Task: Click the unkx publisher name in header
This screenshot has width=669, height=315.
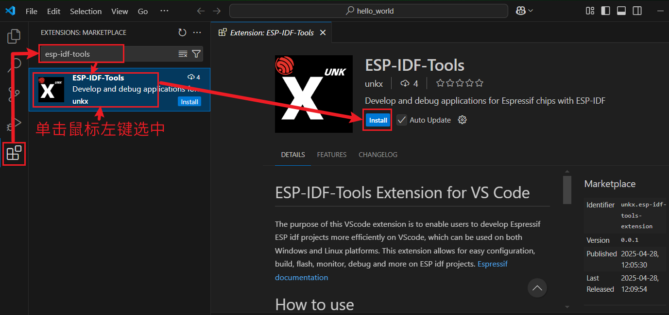Action: (374, 83)
